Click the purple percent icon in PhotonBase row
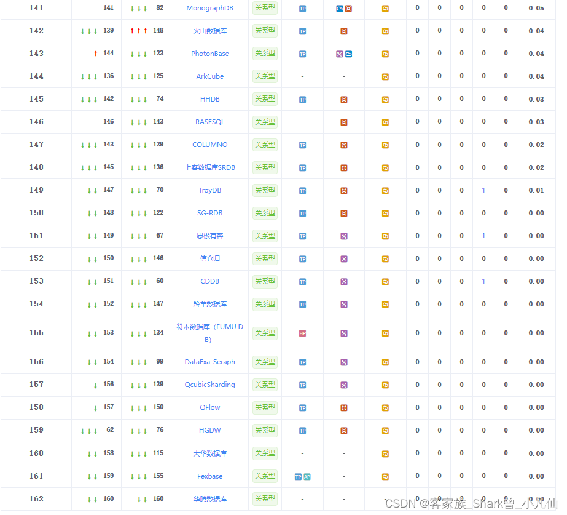Viewport: 567px width, 515px height. pos(340,54)
